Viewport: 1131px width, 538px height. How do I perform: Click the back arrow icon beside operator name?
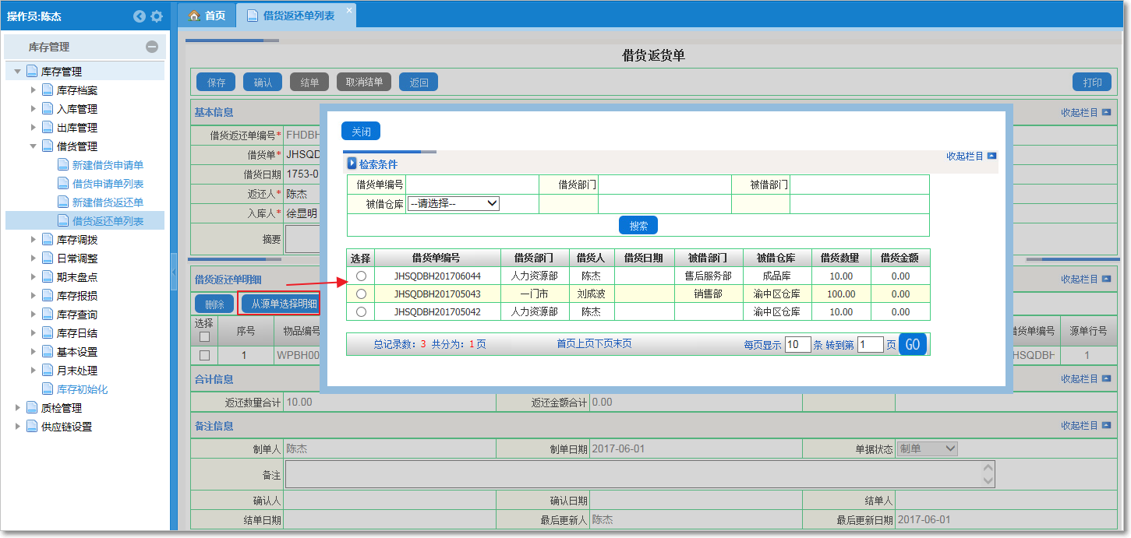(140, 16)
